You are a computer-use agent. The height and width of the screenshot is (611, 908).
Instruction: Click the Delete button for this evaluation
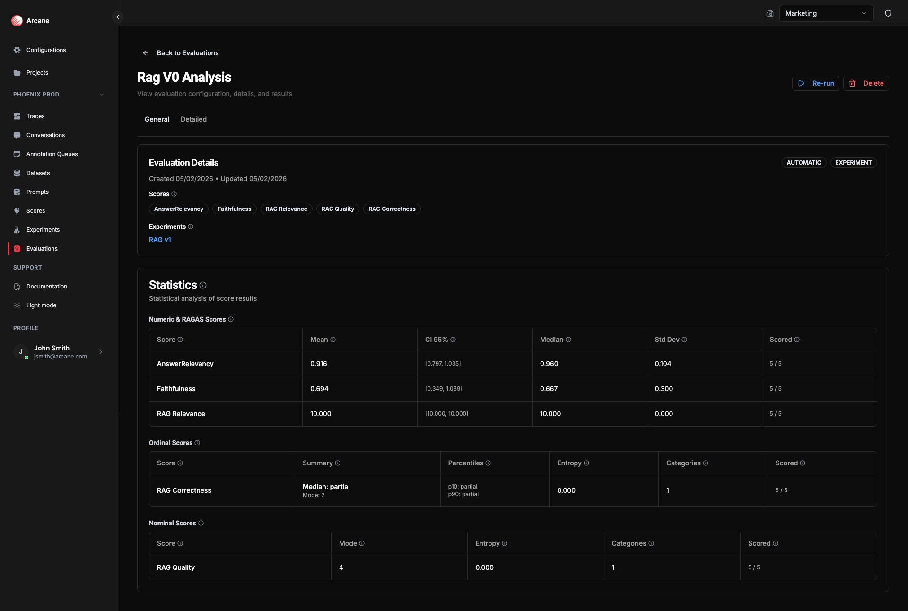[x=866, y=83]
